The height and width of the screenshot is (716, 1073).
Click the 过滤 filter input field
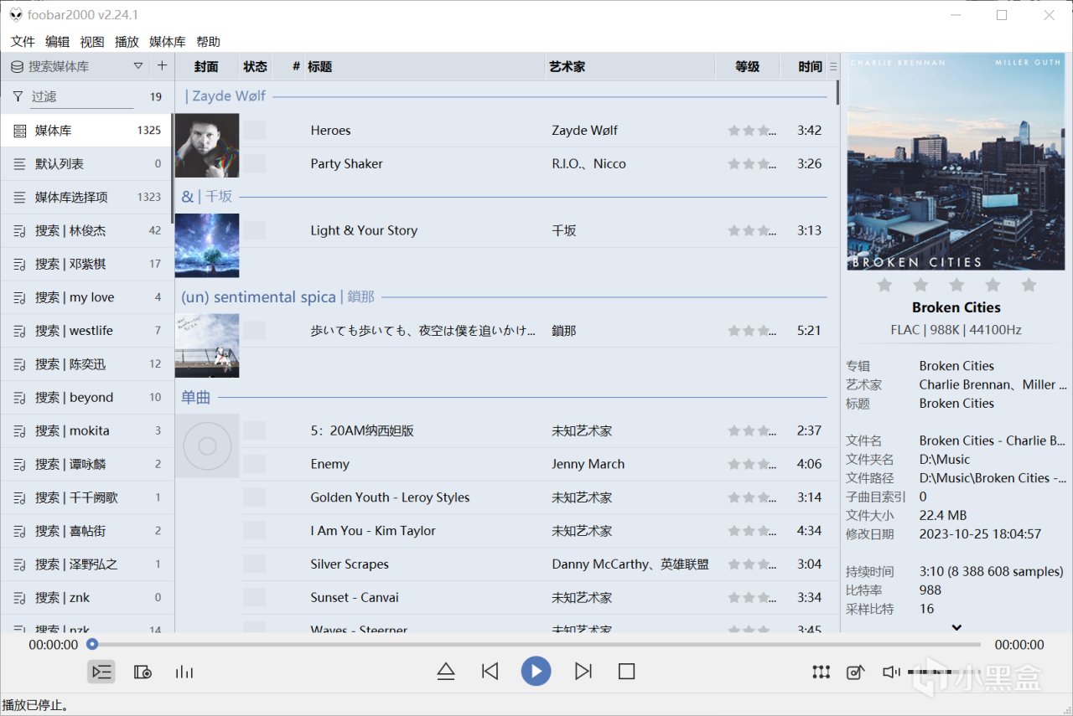(81, 96)
